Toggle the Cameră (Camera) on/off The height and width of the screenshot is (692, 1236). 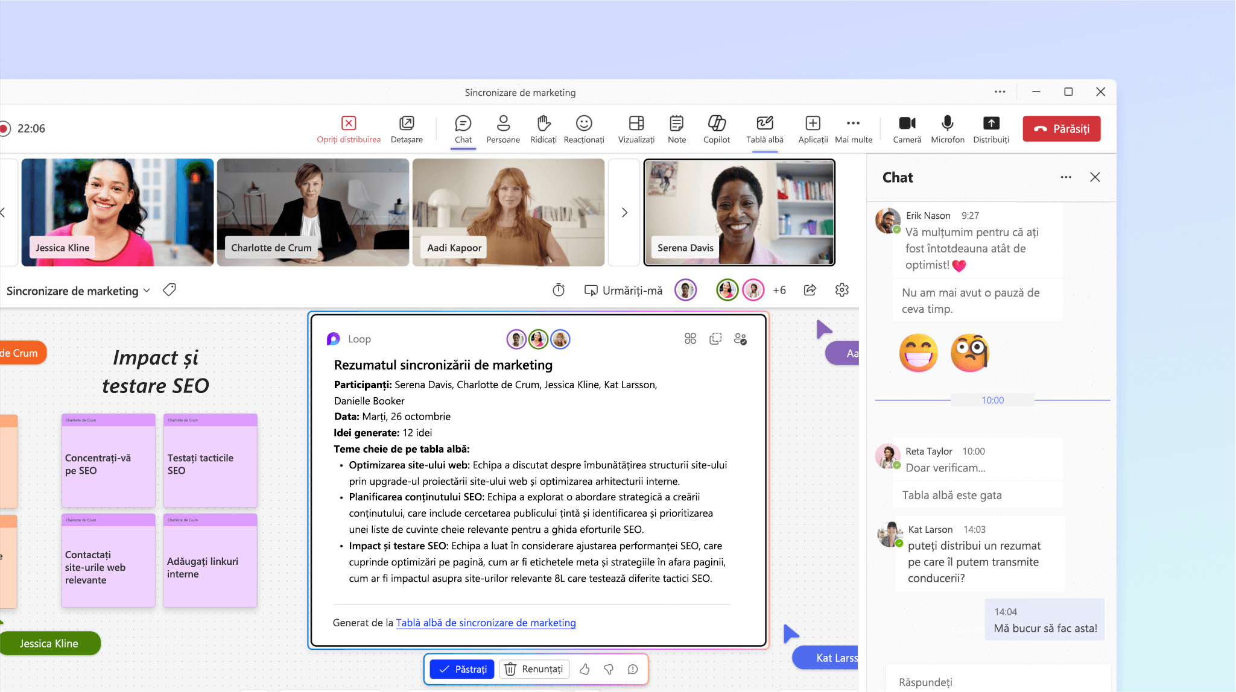click(x=907, y=128)
